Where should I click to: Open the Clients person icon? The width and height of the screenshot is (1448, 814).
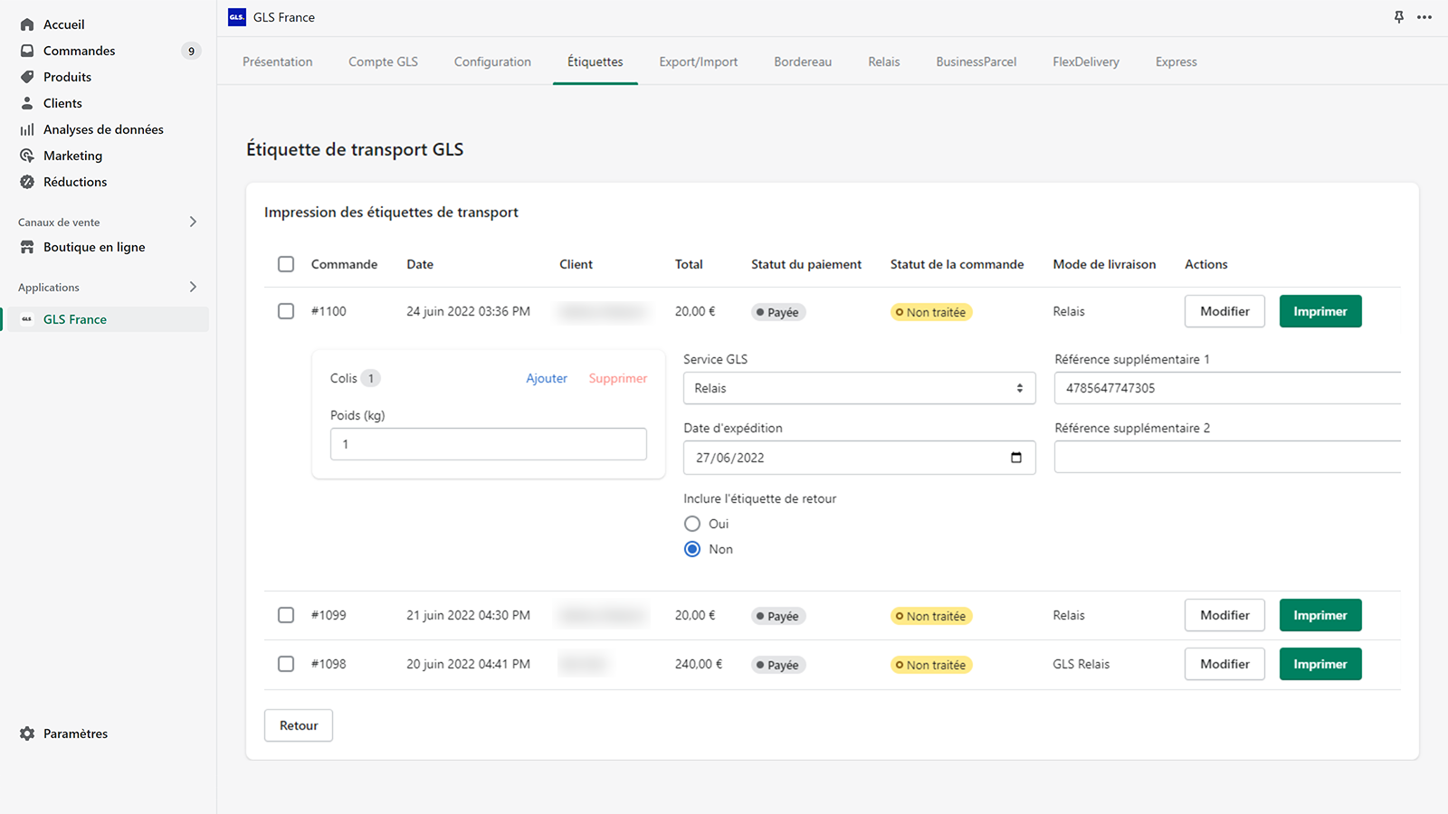pyautogui.click(x=27, y=103)
